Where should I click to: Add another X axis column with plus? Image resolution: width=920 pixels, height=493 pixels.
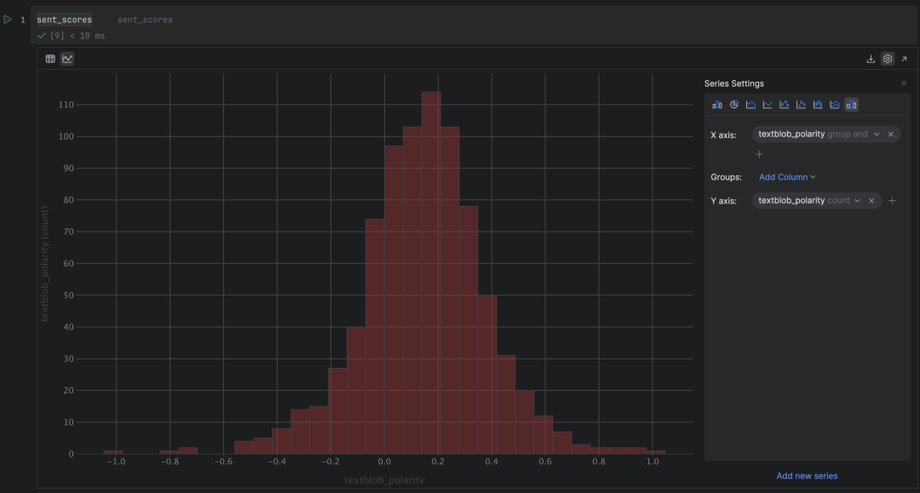[x=759, y=154]
